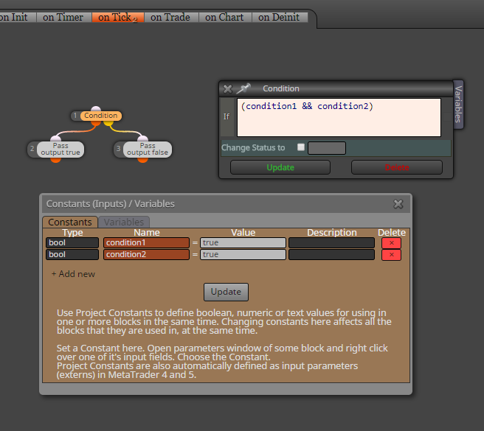Edit the value field of condition1
The height and width of the screenshot is (431, 484).
[x=243, y=242]
